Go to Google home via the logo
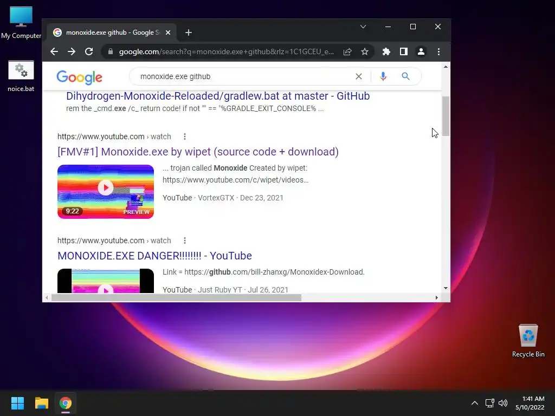The height and width of the screenshot is (416, 555). 79,77
